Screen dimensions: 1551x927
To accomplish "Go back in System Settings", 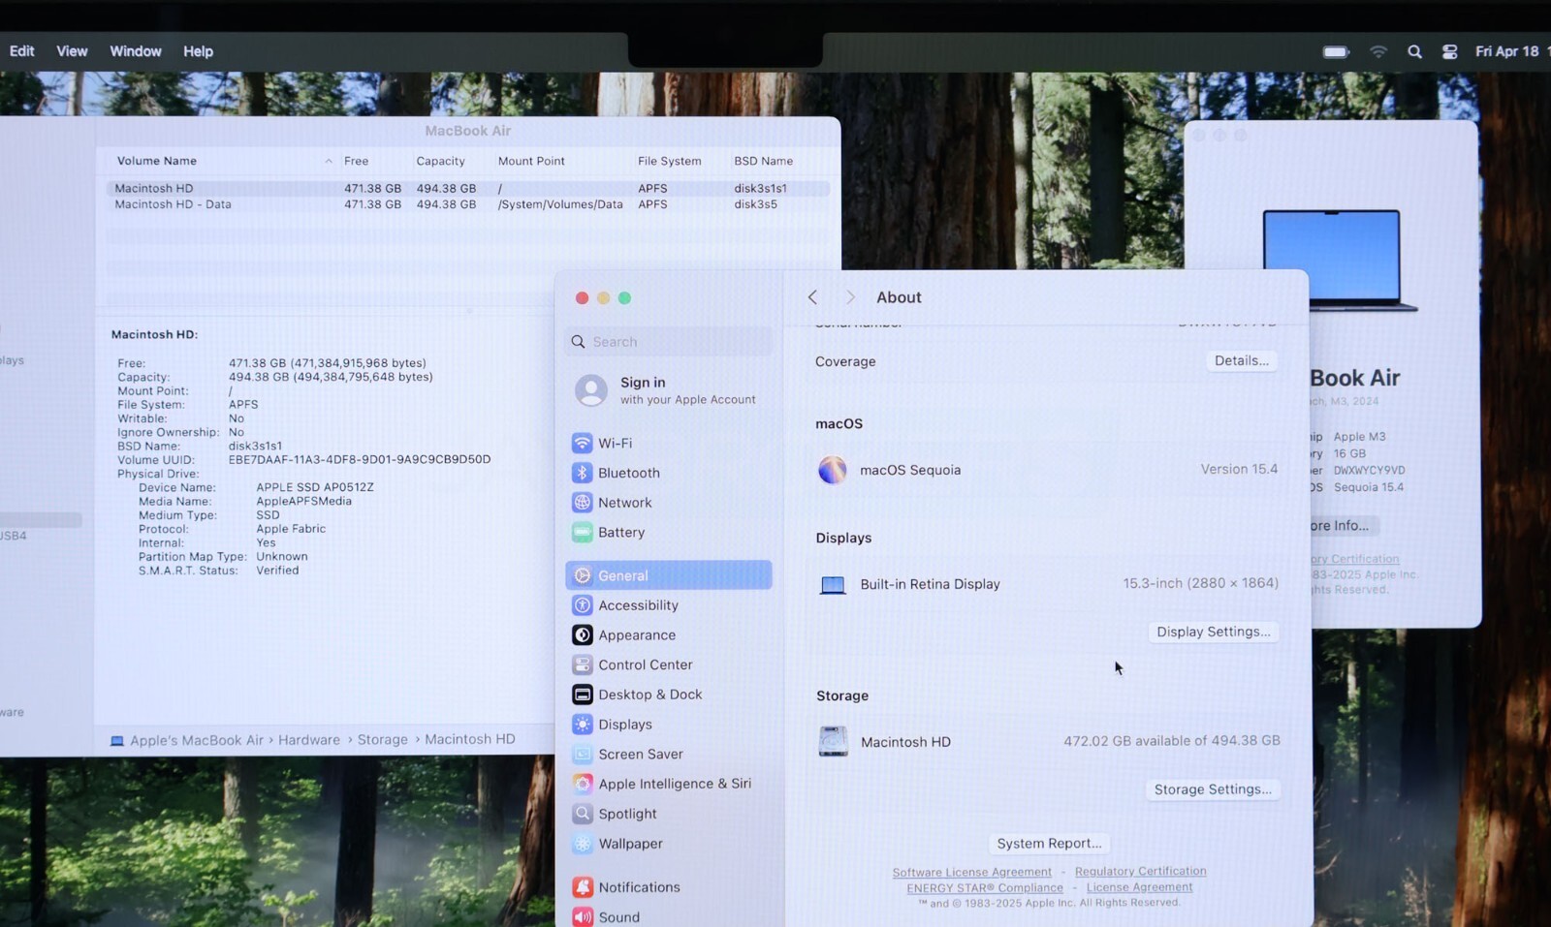I will [812, 297].
